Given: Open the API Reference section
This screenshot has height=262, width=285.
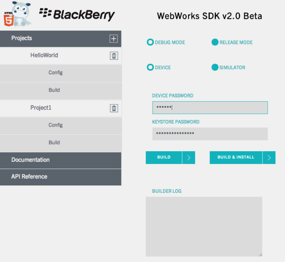Looking at the screenshot, I should [61, 177].
